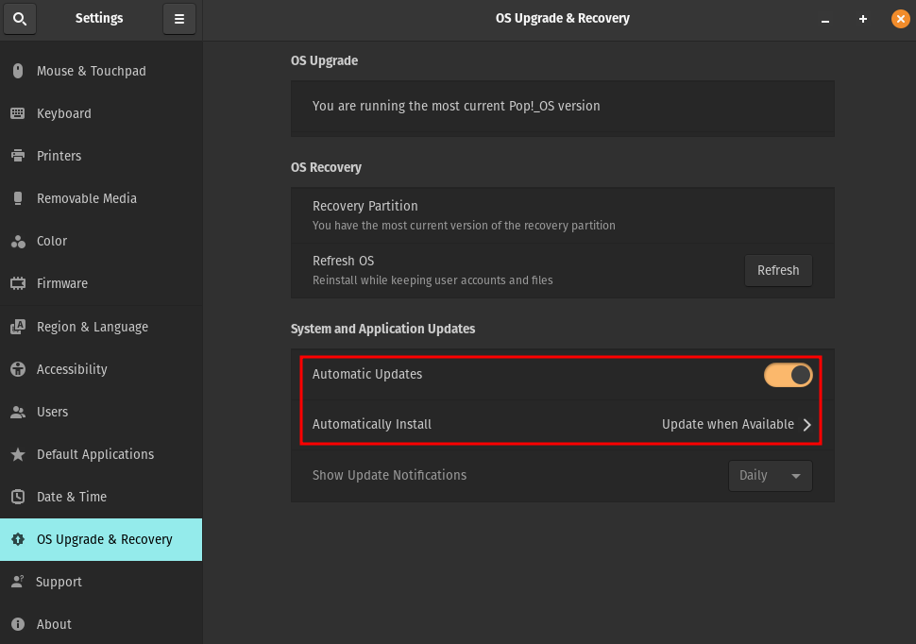The image size is (916, 644).
Task: Go to Region & Language settings
Action: (x=92, y=327)
